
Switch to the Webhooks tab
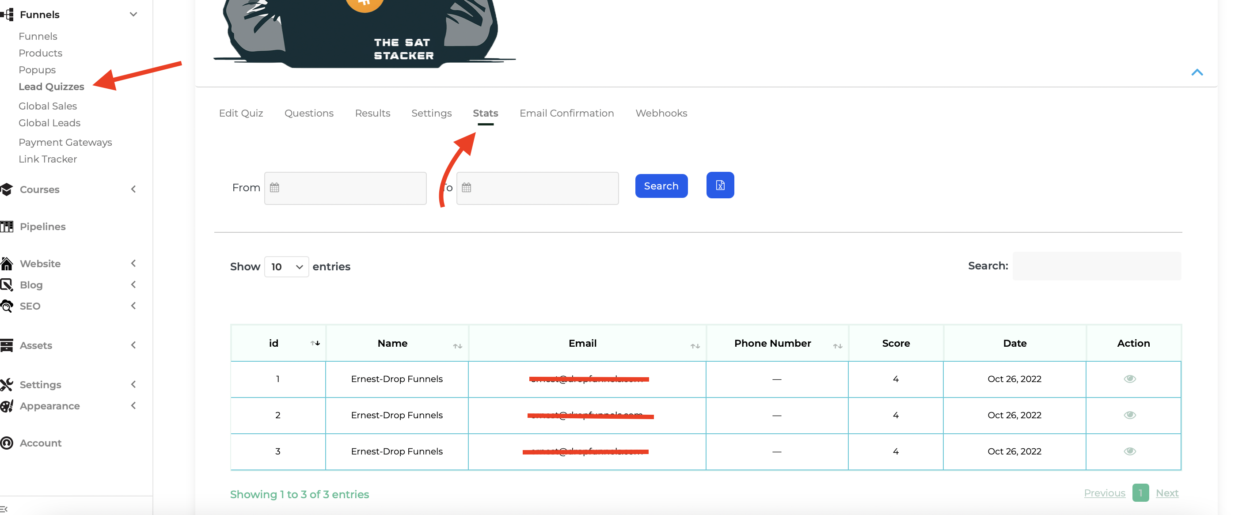pyautogui.click(x=661, y=113)
